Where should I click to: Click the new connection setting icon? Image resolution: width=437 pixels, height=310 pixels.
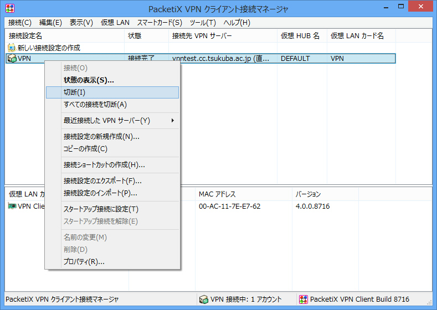(x=12, y=48)
